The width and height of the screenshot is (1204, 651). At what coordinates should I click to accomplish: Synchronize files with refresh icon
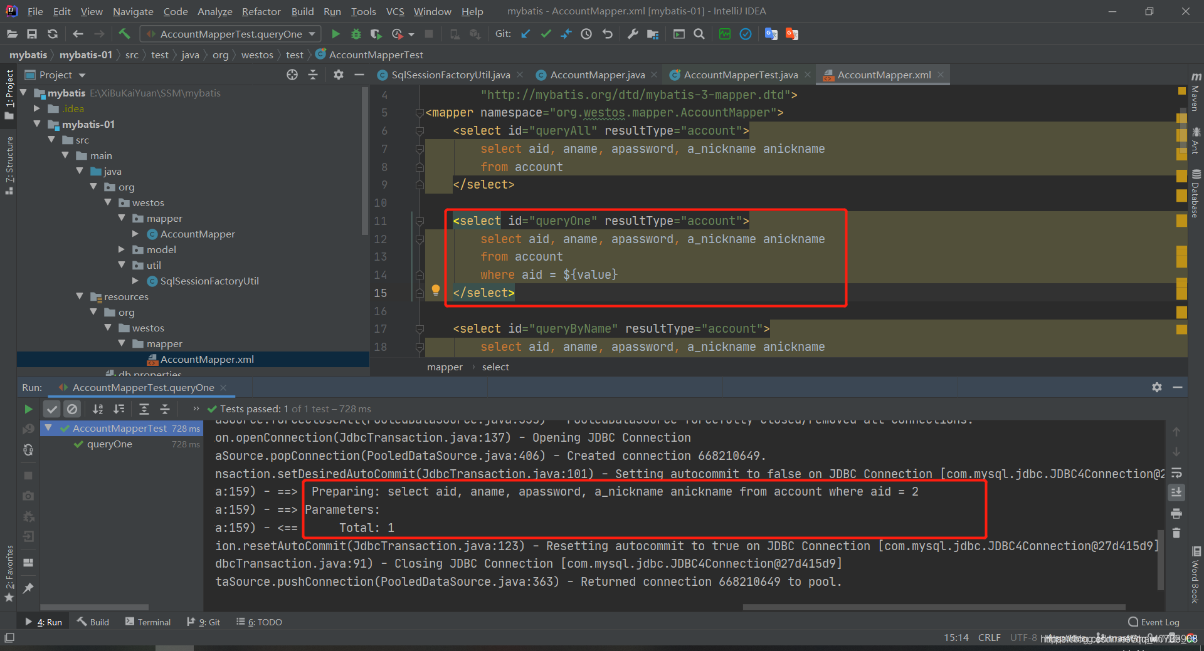click(x=53, y=34)
